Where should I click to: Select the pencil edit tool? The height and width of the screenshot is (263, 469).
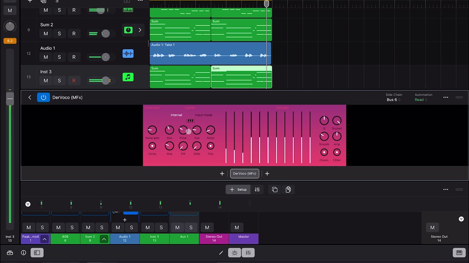point(221,253)
